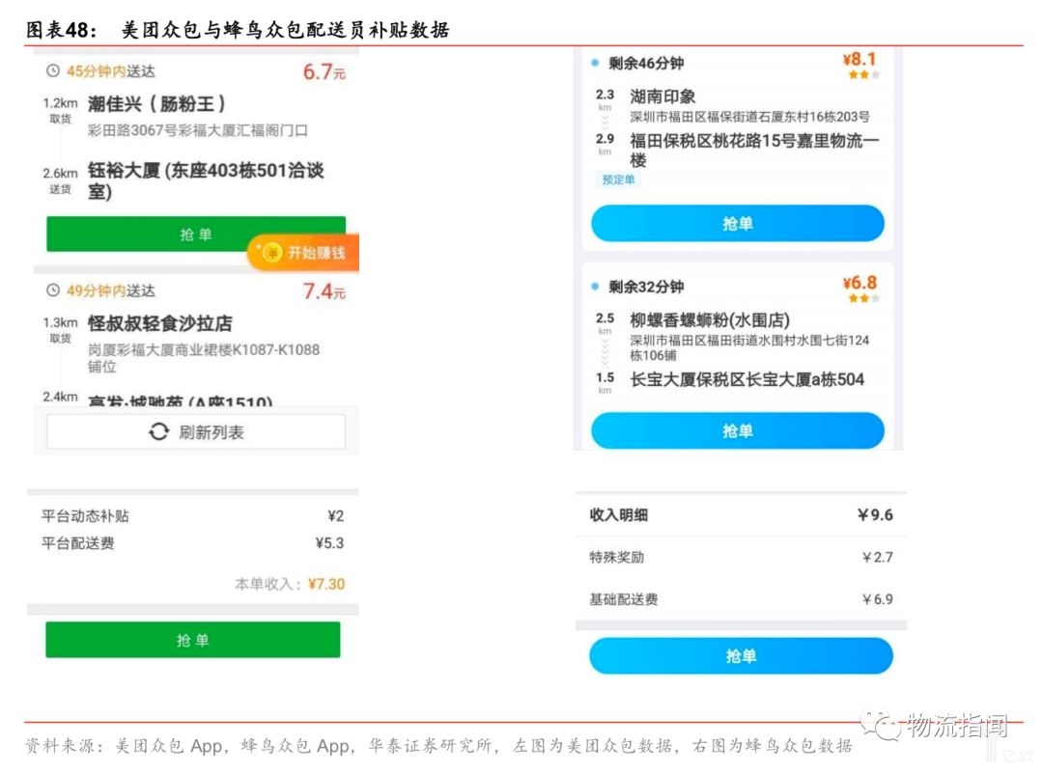Click the ¥2.7 special reward amount
Viewport: 1043px width, 772px height.
click(877, 557)
